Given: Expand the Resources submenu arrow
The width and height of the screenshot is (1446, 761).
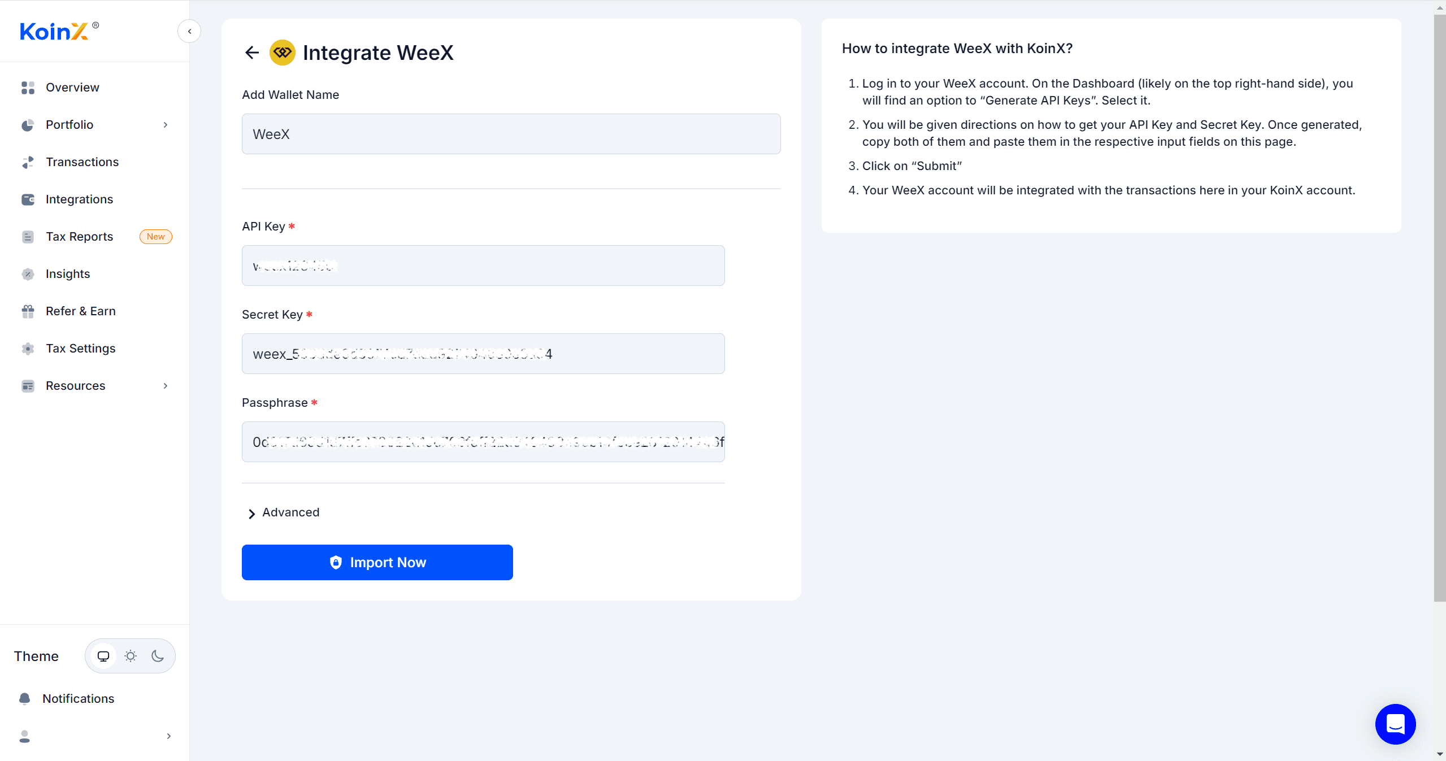Looking at the screenshot, I should pyautogui.click(x=166, y=386).
